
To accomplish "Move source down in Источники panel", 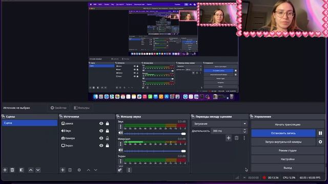I will pos(96,170).
